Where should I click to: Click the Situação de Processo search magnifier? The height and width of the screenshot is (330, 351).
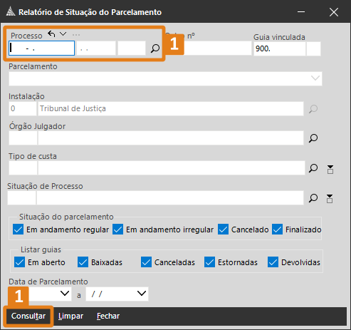313,198
